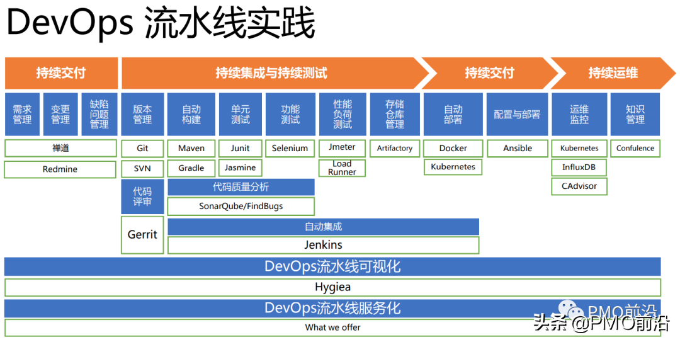This screenshot has width=680, height=342.
Task: Click the 版本管理 blue box
Action: coord(142,114)
